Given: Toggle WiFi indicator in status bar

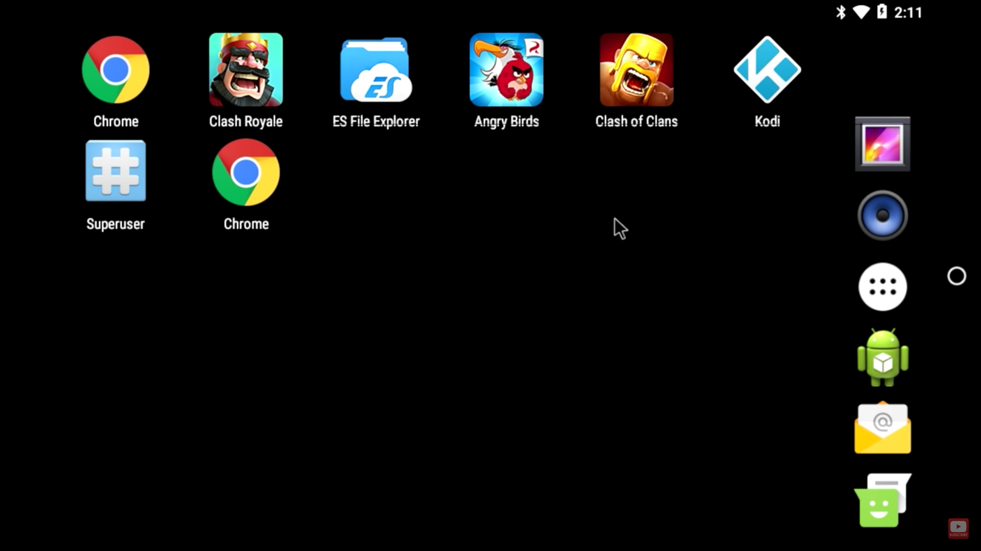Looking at the screenshot, I should pos(864,12).
